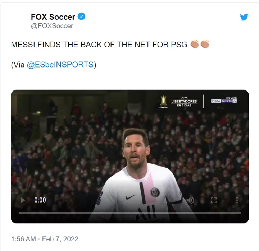
Task: Open the tweet timestamp Feb 7, 2022
Action: tap(45, 239)
